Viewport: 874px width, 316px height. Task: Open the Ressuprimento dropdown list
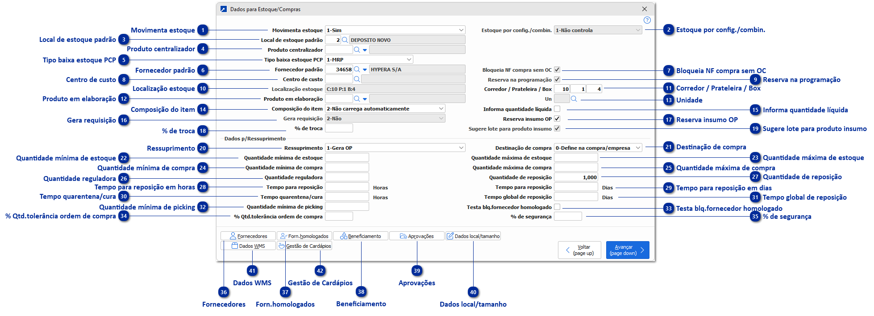click(x=461, y=148)
